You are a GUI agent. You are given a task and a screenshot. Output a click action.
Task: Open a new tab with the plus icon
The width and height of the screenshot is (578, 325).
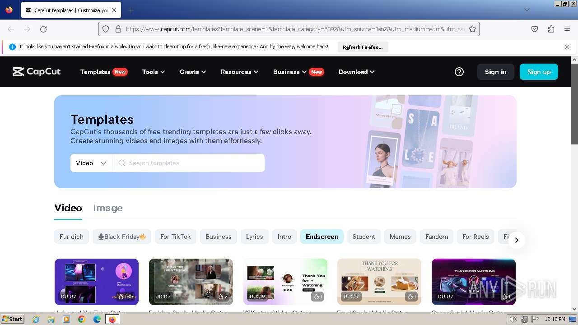[131, 10]
